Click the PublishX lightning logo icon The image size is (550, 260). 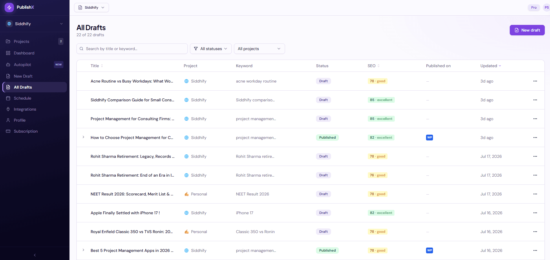9,7
